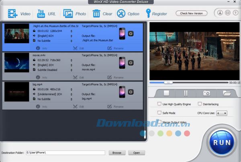Expand the [English] 6CH audio track selector

(71, 36)
